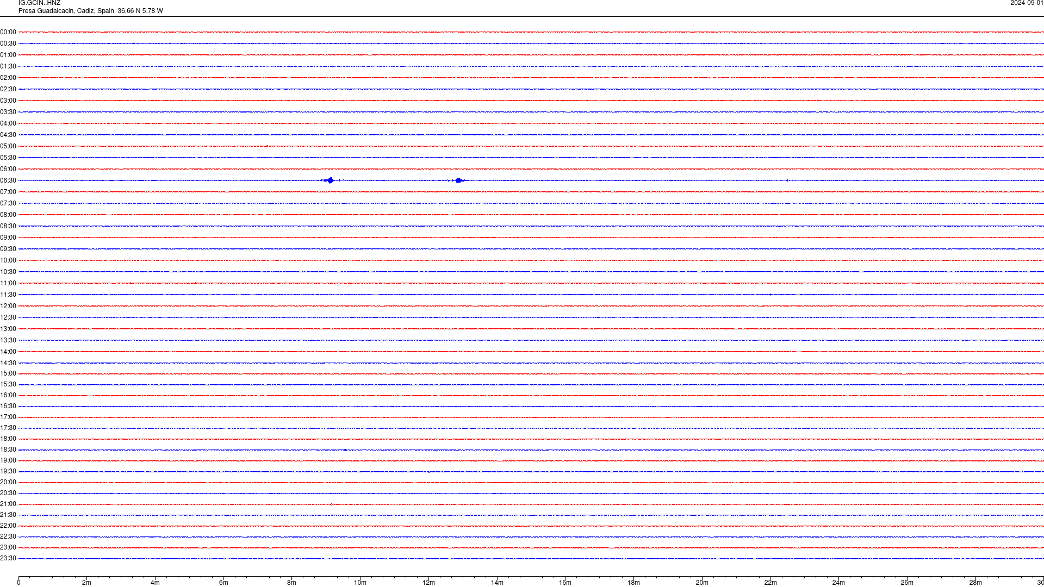This screenshot has height=587, width=1044.
Task: Select the 23:30 time label
Action: (x=8, y=558)
